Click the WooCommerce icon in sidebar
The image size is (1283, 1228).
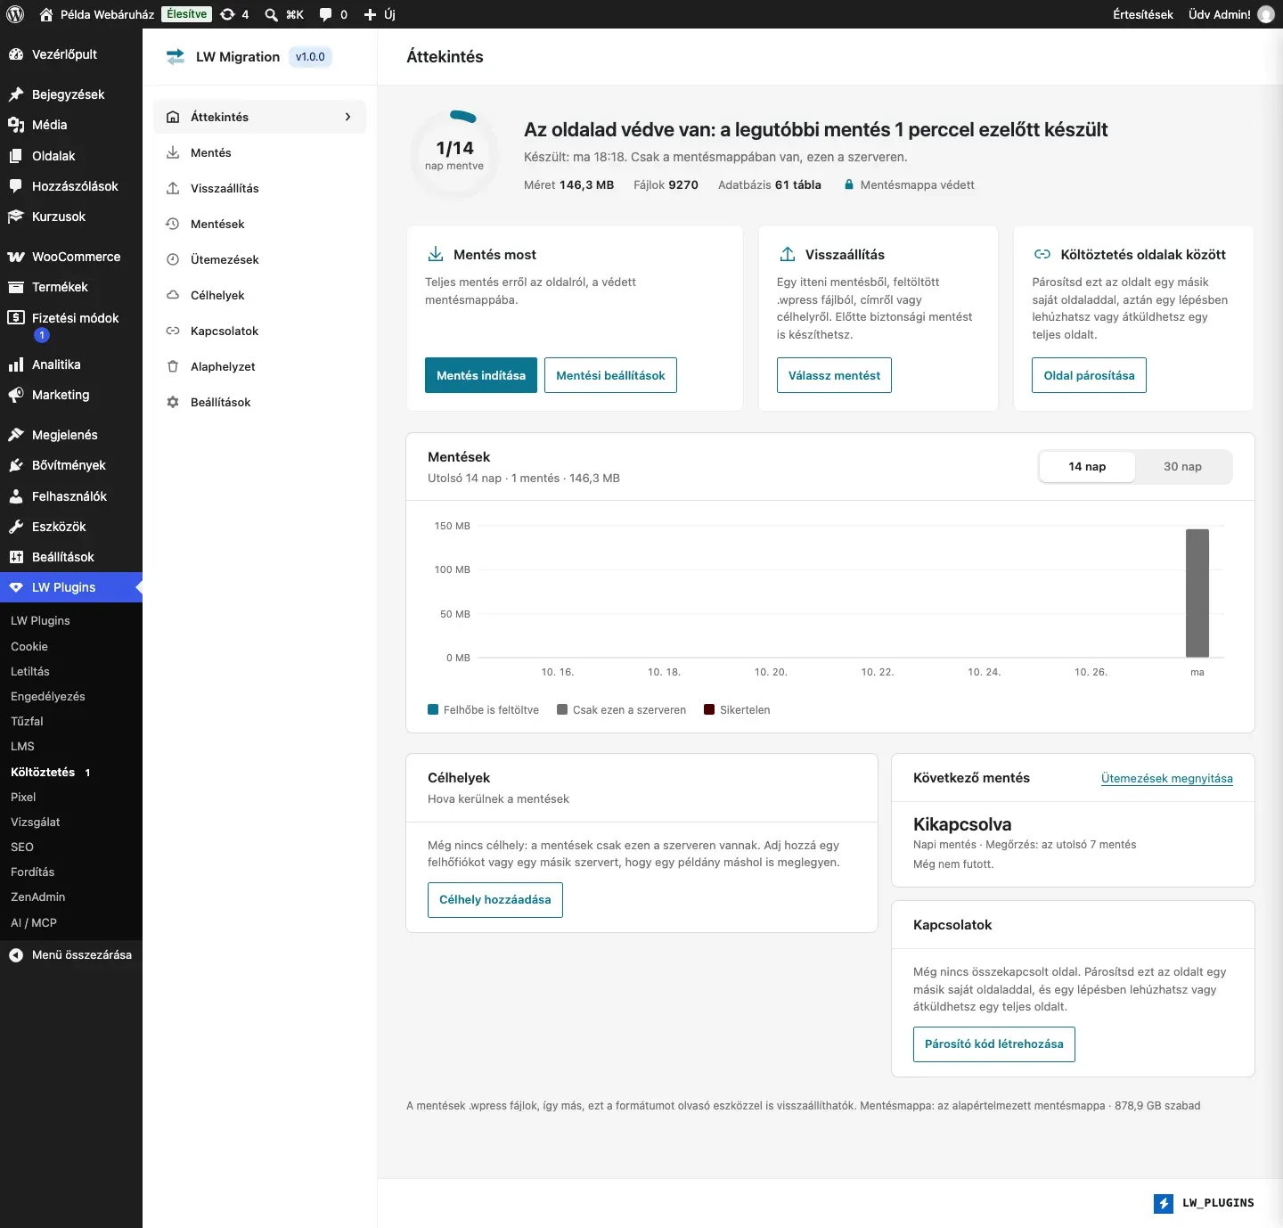tap(16, 257)
